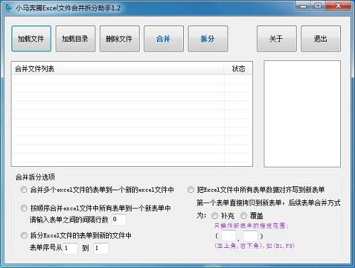The width and height of the screenshot is (355, 268).
Task: Exit the app via the 退出 button
Action: coord(321,39)
